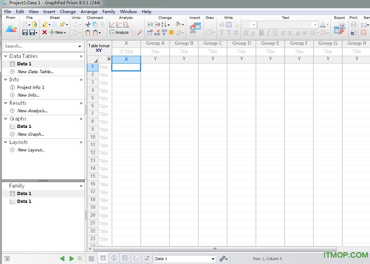Viewport: 370px width, 264px height.
Task: Click the snowflake freeze sheet icon
Action: click(x=55, y=25)
